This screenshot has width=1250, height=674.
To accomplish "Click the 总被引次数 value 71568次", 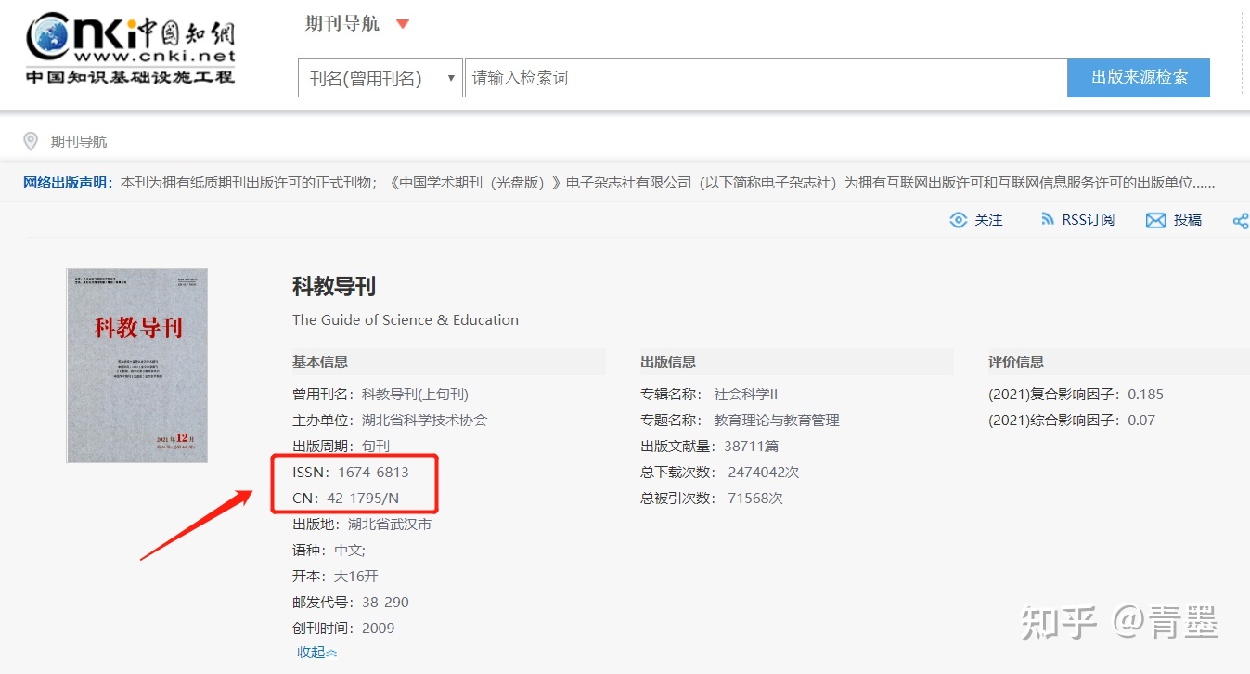I will click(x=755, y=499).
